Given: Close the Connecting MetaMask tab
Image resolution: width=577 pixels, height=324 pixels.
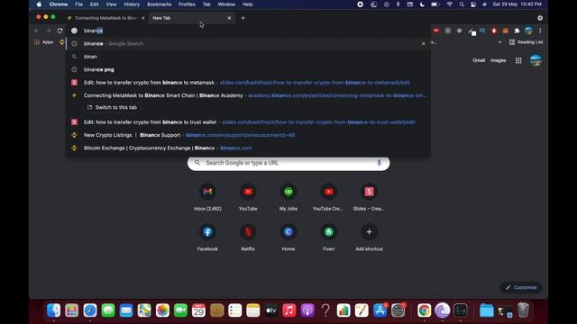Looking at the screenshot, I should pyautogui.click(x=143, y=18).
